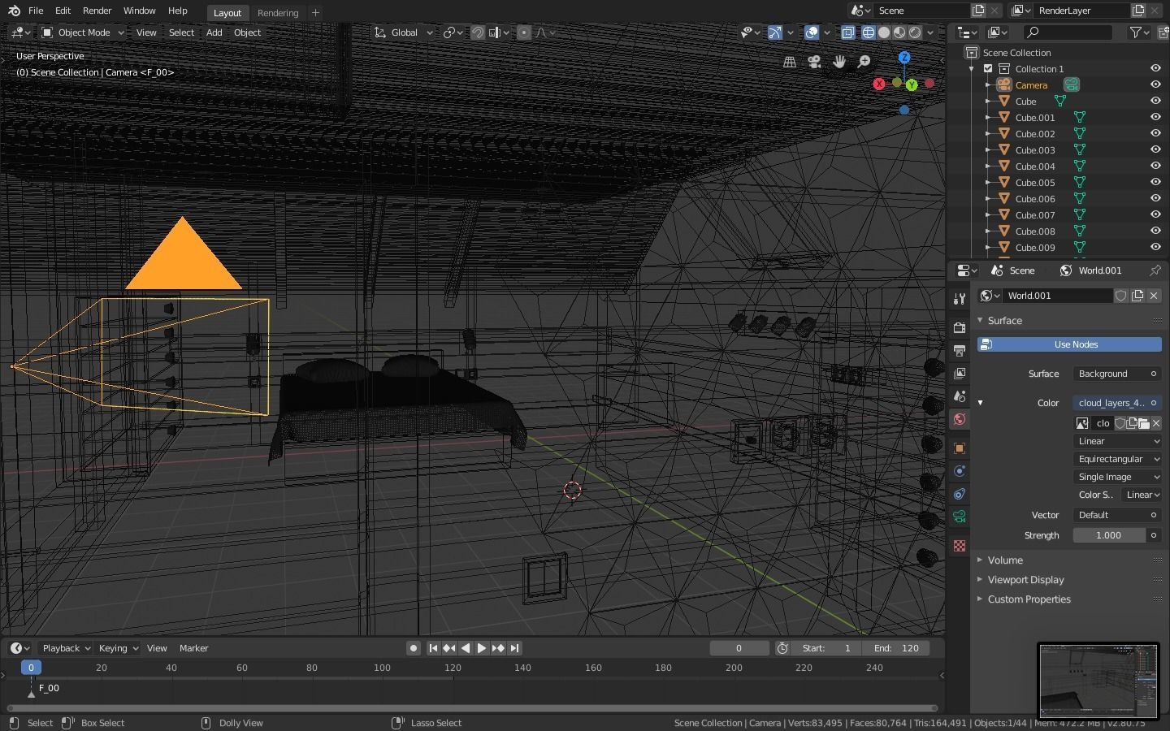1170x731 pixels.
Task: Open image file folder icon
Action: click(x=1144, y=423)
